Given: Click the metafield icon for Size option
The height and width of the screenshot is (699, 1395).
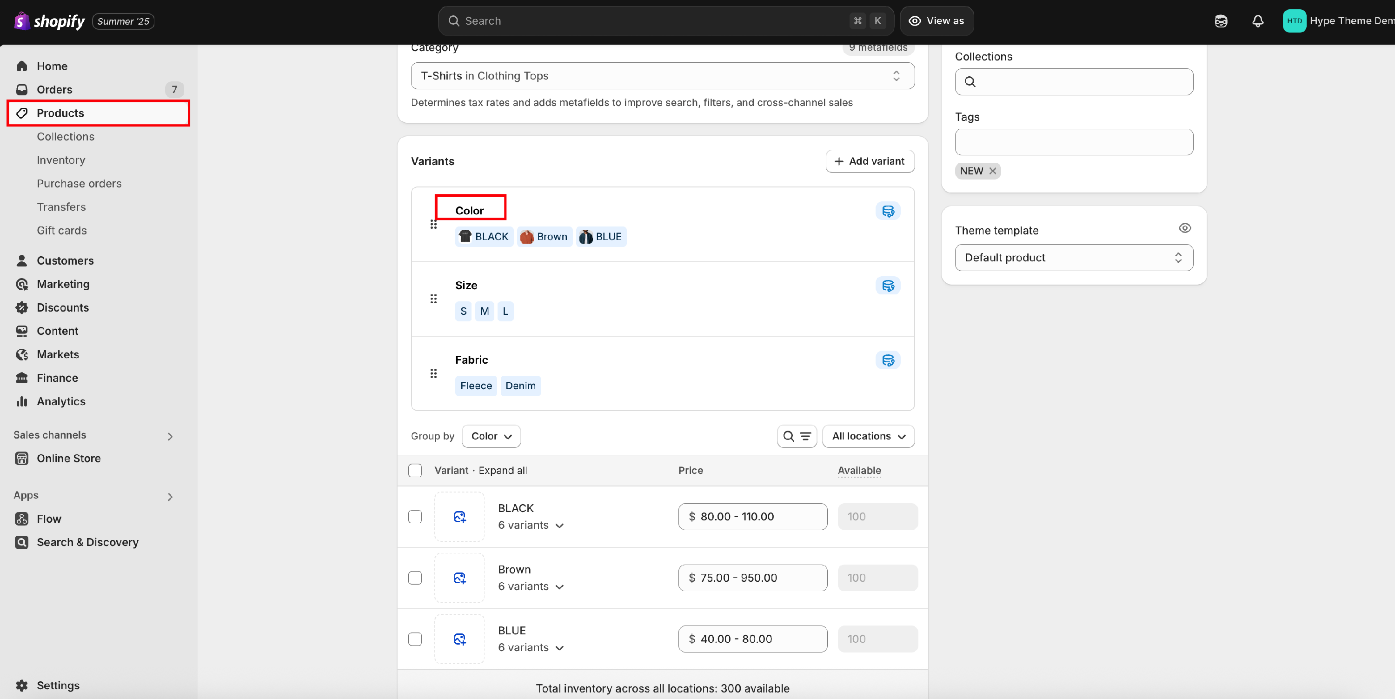Looking at the screenshot, I should pos(888,286).
